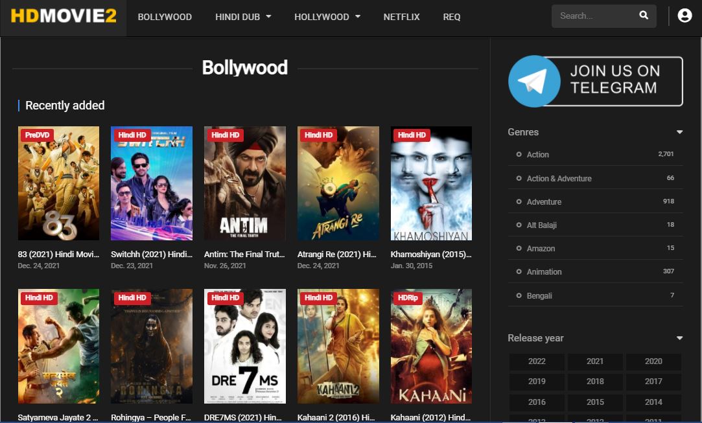Viewport: 702px width, 423px height.
Task: Filter by release year 2019
Action: pyautogui.click(x=536, y=382)
